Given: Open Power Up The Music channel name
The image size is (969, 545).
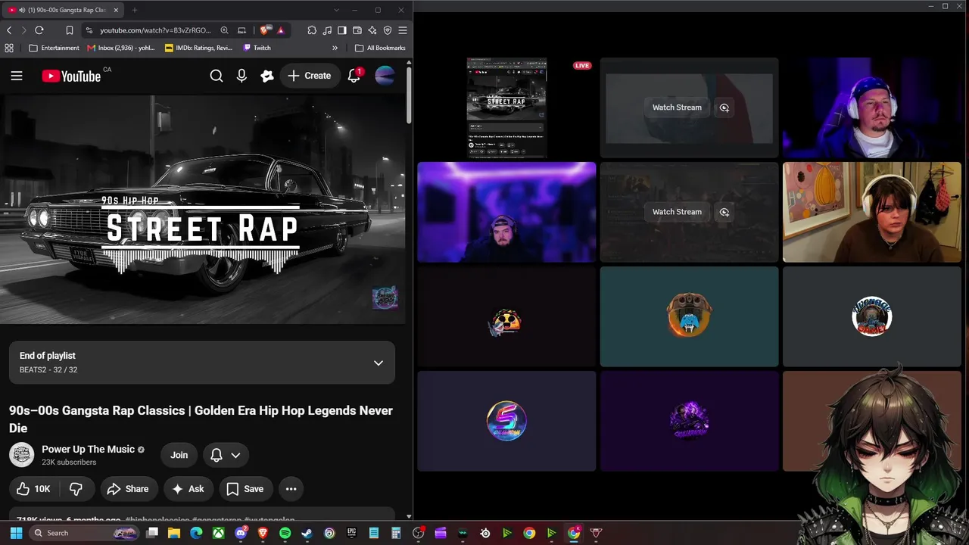Looking at the screenshot, I should pos(88,449).
